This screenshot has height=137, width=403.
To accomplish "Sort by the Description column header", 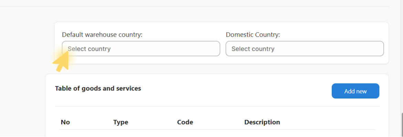I will 262,122.
